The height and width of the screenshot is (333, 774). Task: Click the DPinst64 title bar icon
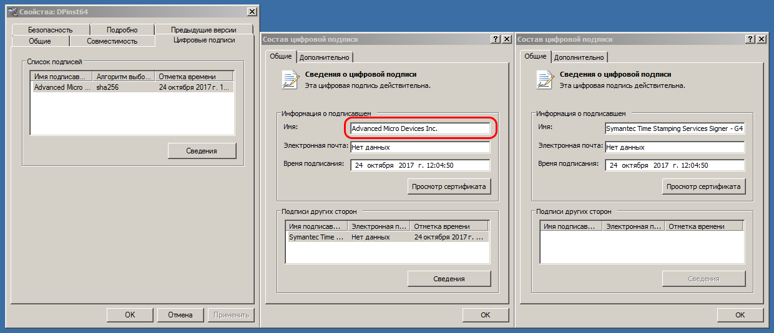11,11
